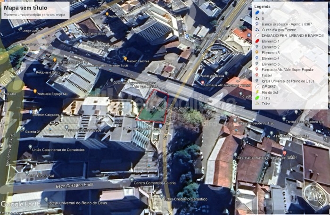Viewport: 330px width, 215px height.
Task: Click the Secretaria Municipal de Saúde pin
Action: coord(235,155)
